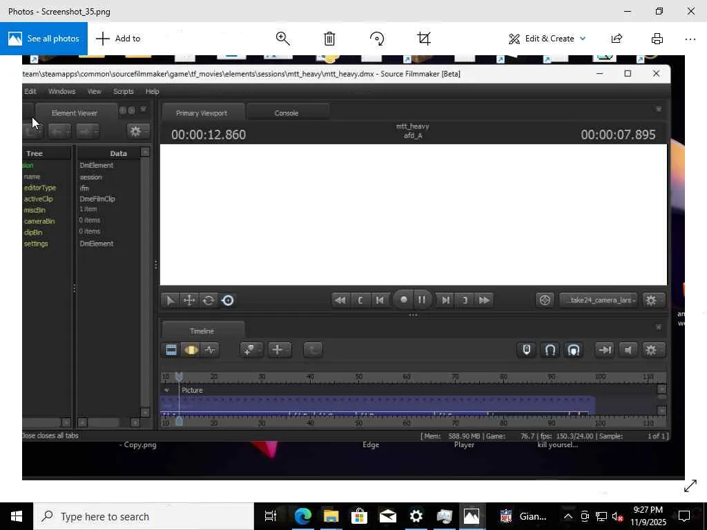The width and height of the screenshot is (707, 530).
Task: Click the camera target crosshair icon
Action: (x=545, y=300)
